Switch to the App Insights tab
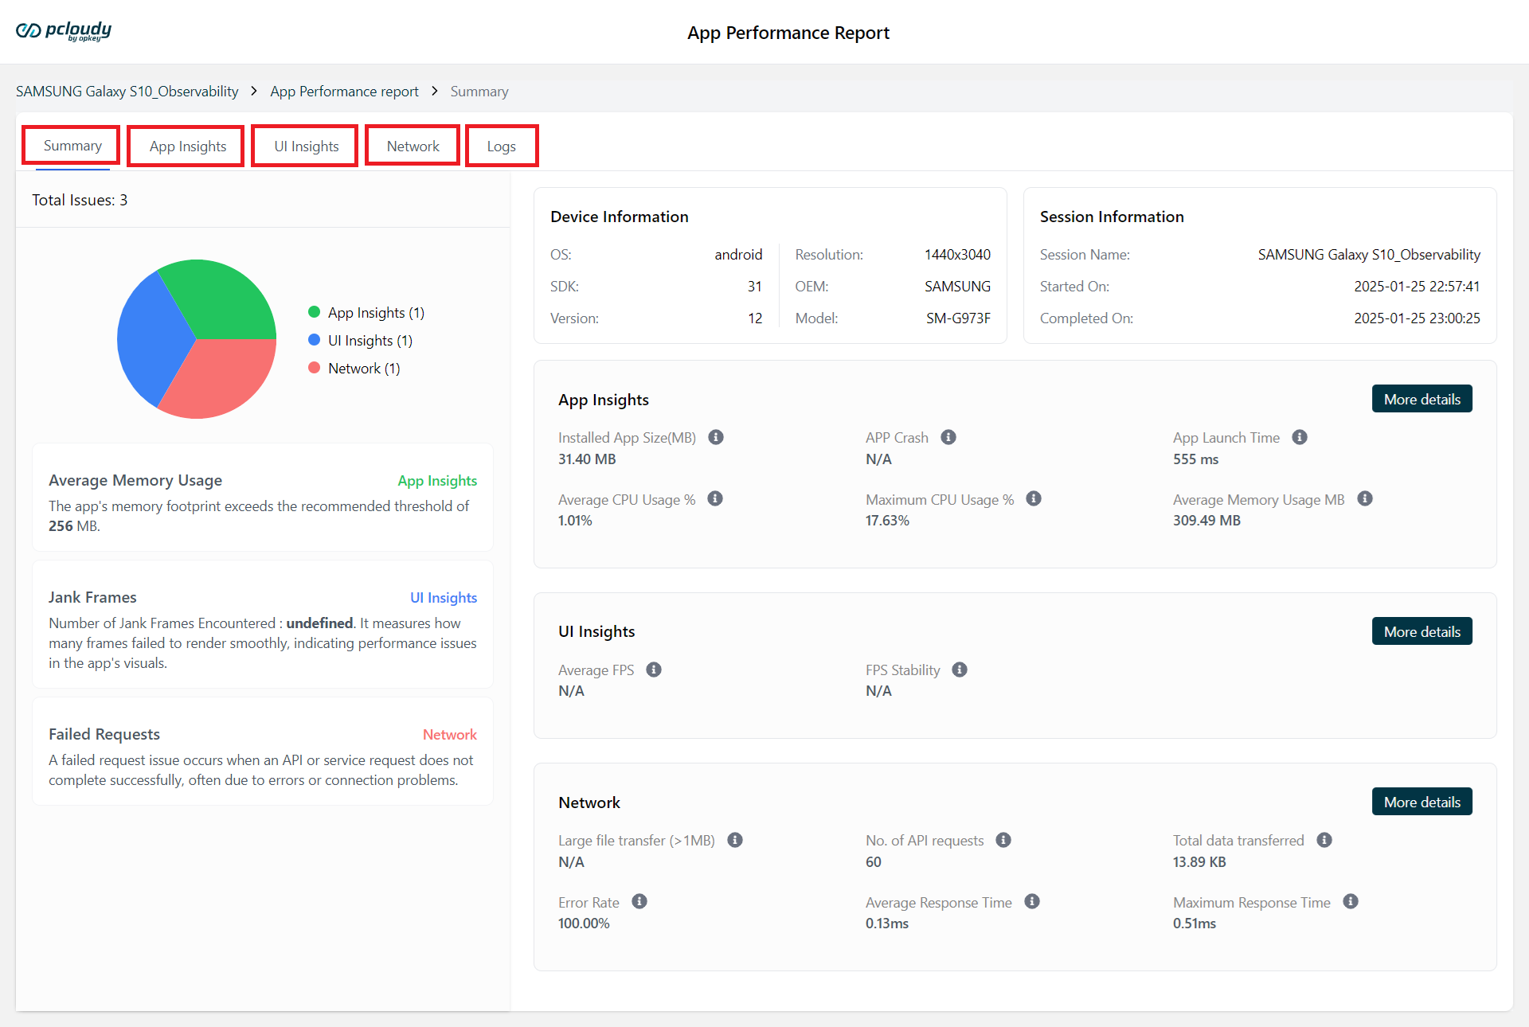 187,146
